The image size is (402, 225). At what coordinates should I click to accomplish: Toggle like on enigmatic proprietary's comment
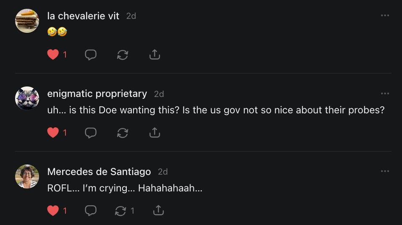click(53, 133)
